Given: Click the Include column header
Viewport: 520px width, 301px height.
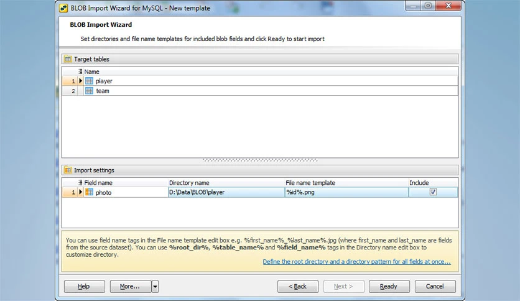Looking at the screenshot, I should [433, 183].
